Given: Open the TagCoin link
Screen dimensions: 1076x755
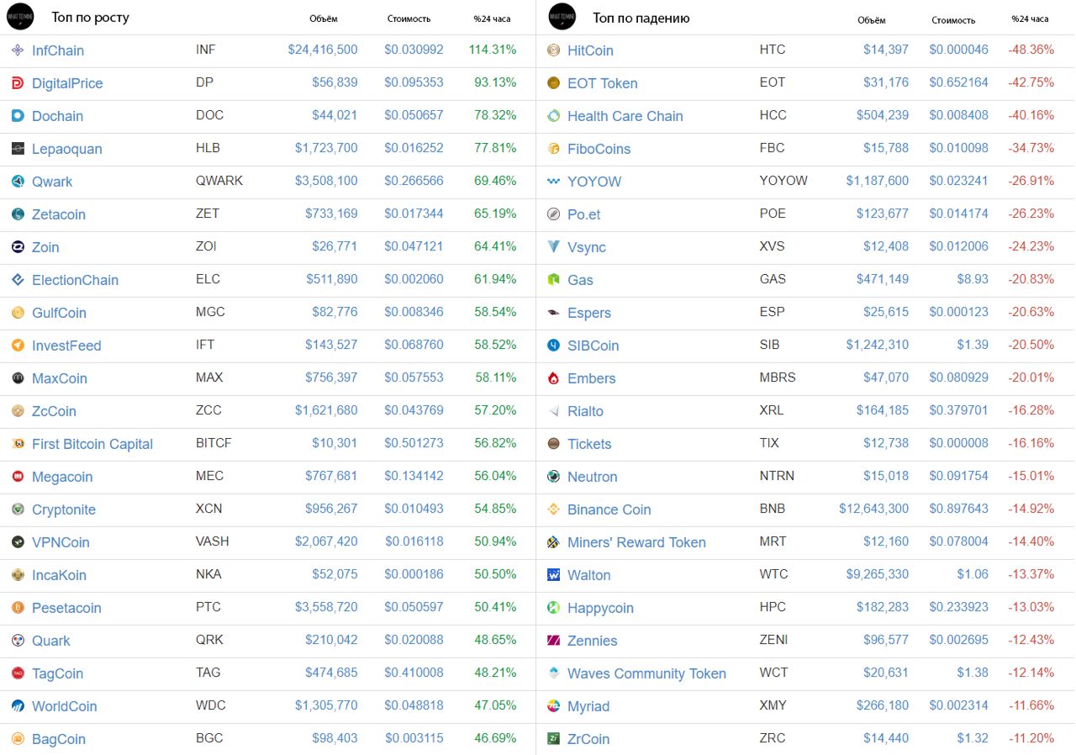Looking at the screenshot, I should tap(57, 673).
